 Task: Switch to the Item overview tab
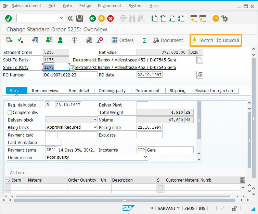(45, 91)
